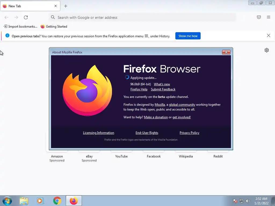Click the taskbar clock showing 2:52 AM

coord(261,201)
